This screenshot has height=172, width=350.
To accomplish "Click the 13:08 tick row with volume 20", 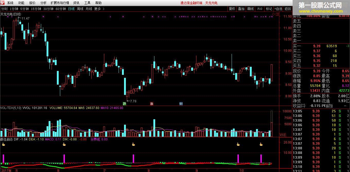I will coord(321,148).
